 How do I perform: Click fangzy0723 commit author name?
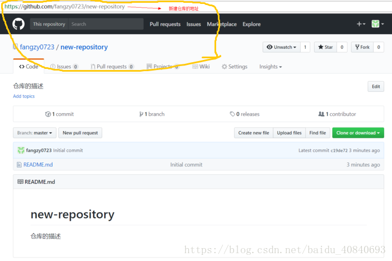pyautogui.click(x=39, y=150)
